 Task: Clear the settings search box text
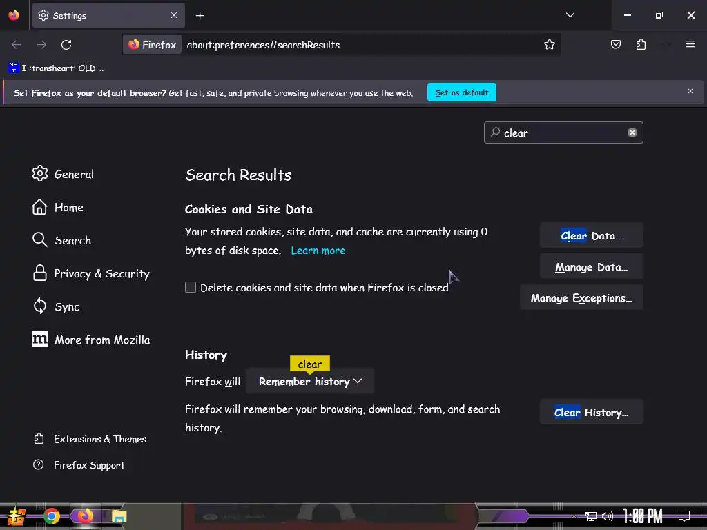pos(632,132)
